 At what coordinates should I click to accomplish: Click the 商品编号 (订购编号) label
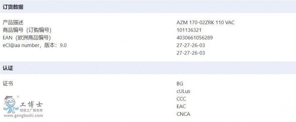tap(27, 30)
